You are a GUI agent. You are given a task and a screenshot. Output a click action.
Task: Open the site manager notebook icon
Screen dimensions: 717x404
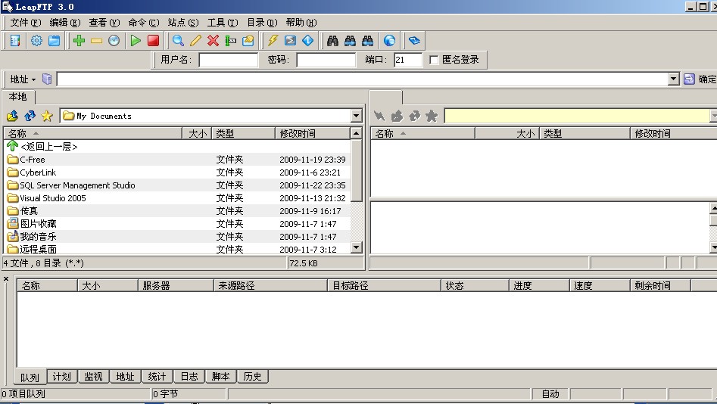[15, 41]
